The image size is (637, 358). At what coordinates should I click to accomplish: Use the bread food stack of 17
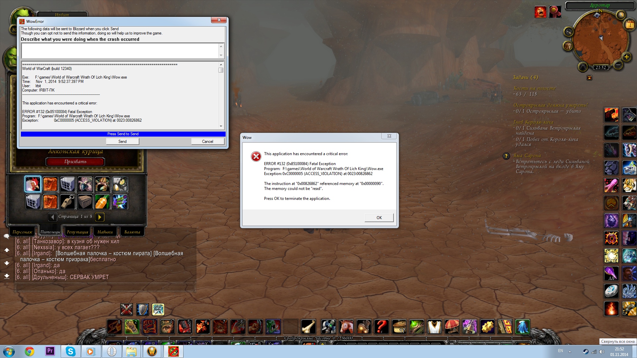coord(399,327)
